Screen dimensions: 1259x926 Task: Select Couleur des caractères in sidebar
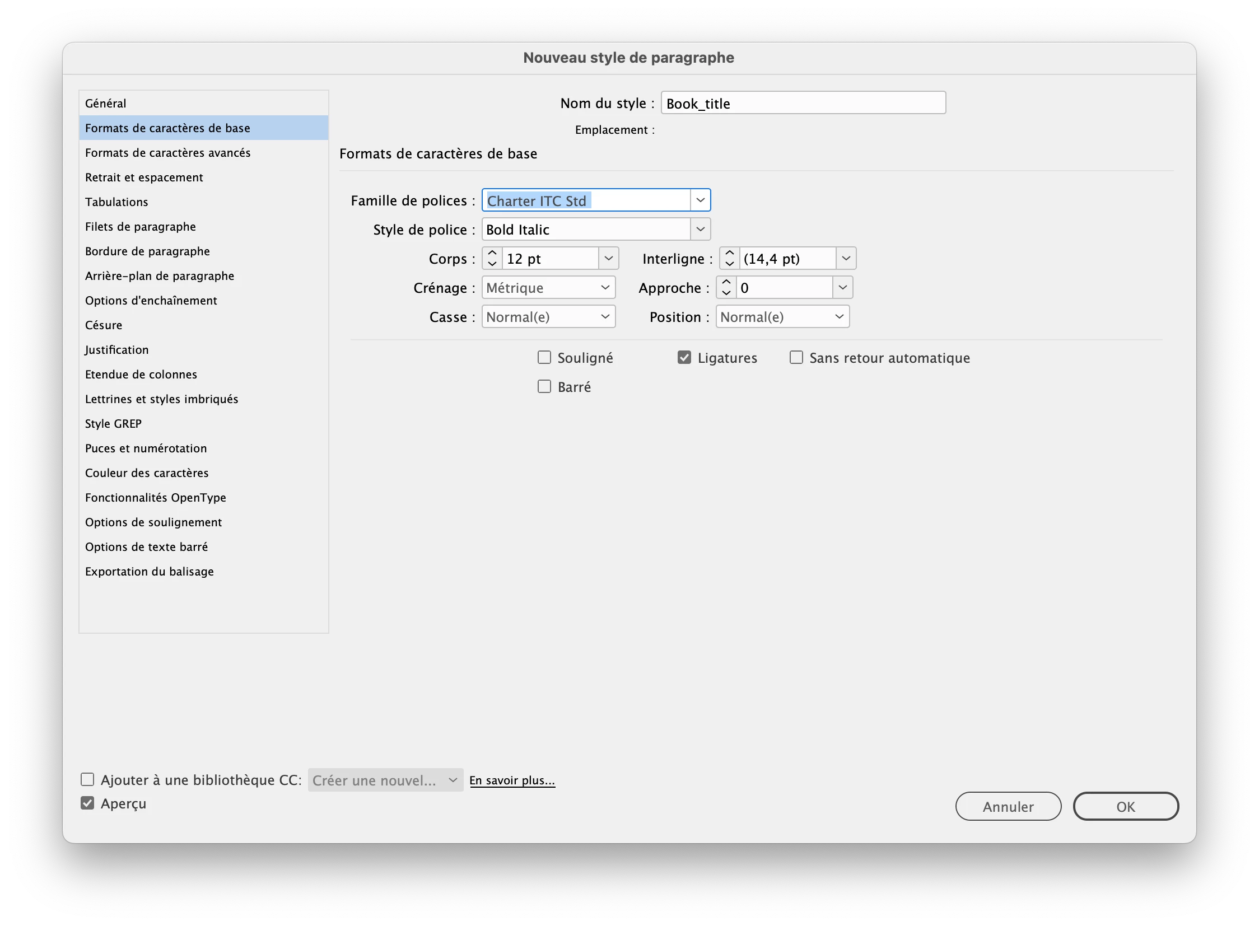point(146,473)
